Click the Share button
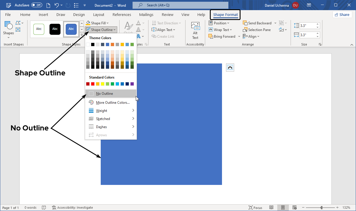 342,15
